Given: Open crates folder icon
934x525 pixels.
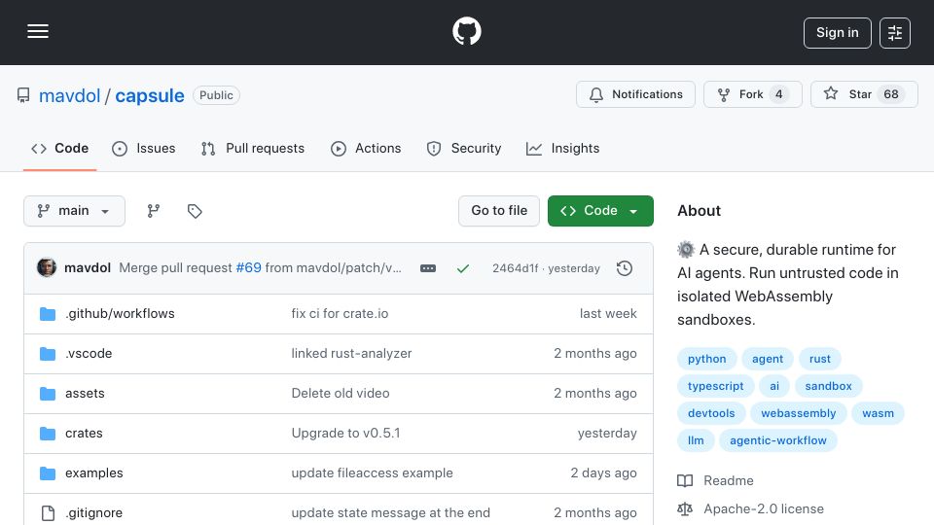Looking at the screenshot, I should coord(48,434).
